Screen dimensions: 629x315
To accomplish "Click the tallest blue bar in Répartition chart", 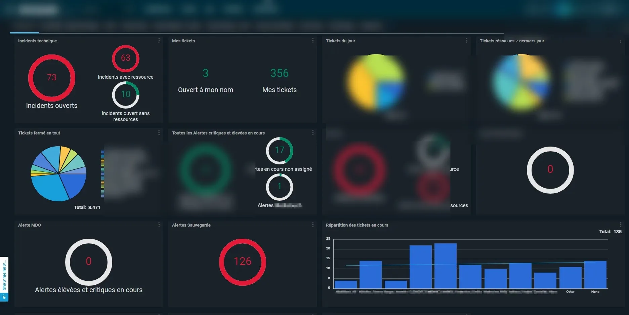I will pyautogui.click(x=445, y=266).
